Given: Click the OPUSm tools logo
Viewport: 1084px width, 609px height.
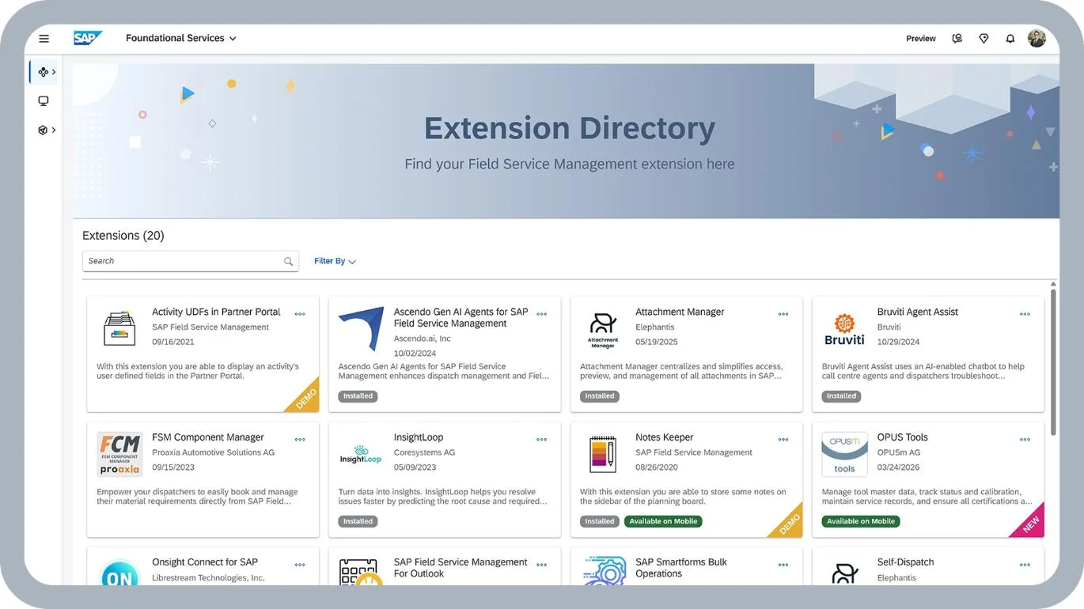Looking at the screenshot, I should tap(844, 454).
